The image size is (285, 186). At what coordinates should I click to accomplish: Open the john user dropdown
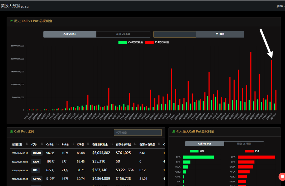click(x=281, y=6)
